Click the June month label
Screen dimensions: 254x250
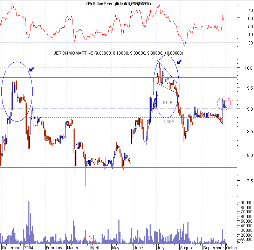click(138, 248)
